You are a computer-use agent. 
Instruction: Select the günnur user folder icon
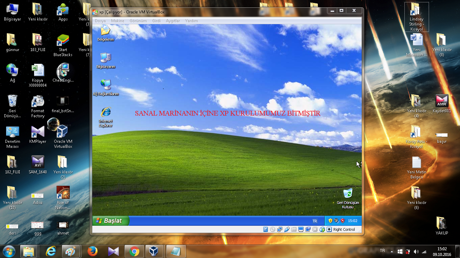[12, 43]
